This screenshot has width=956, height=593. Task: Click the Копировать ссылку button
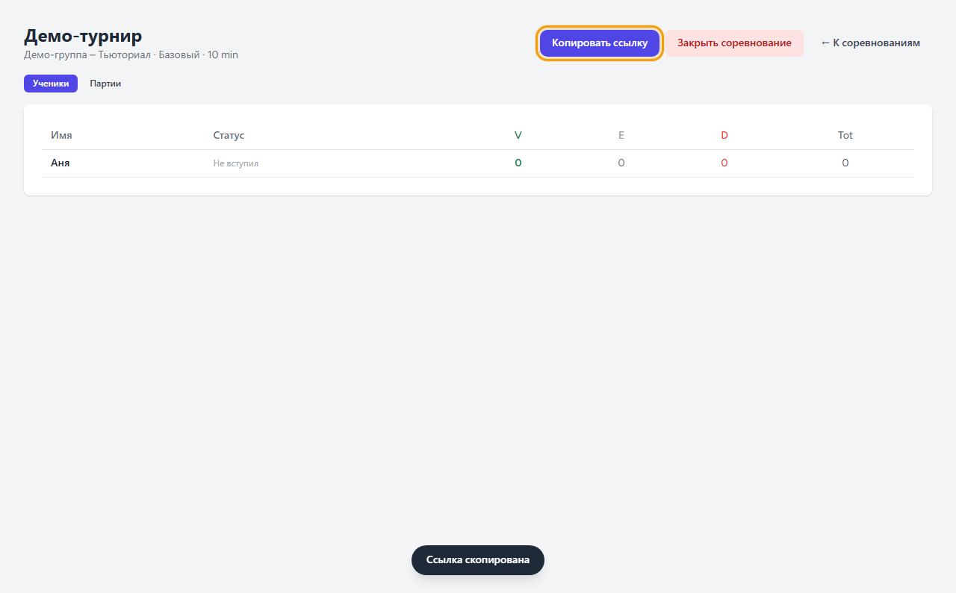tap(600, 43)
